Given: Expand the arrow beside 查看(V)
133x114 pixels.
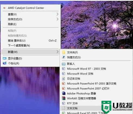Looking at the screenshot, I should click(x=57, y=14).
